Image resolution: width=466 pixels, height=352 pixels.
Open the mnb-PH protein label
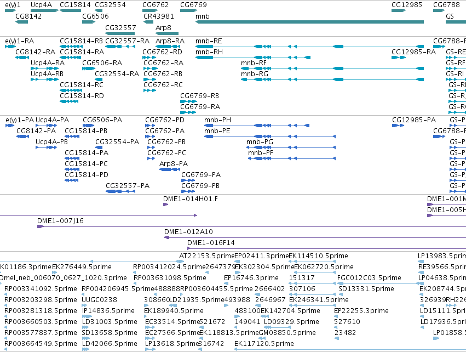click(x=217, y=120)
